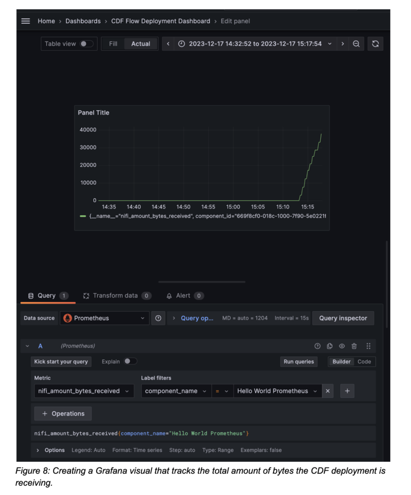Open the equals operator dropdown
The height and width of the screenshot is (495, 411).
pyautogui.click(x=222, y=391)
